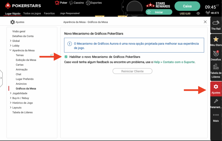222x141 pixels.
Task: Open Desafios target icon
Action: click(x=216, y=54)
